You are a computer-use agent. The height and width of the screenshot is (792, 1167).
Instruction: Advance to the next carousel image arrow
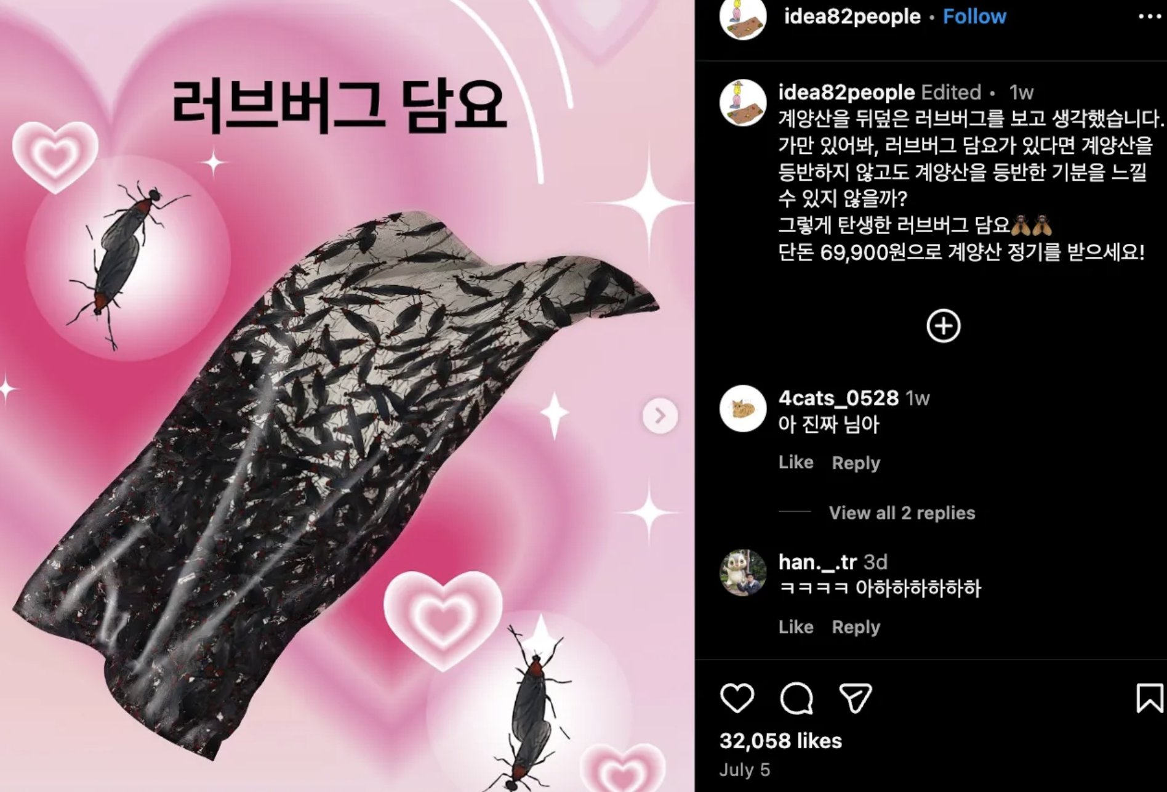coord(660,416)
